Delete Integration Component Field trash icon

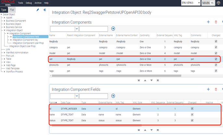(x=216, y=89)
